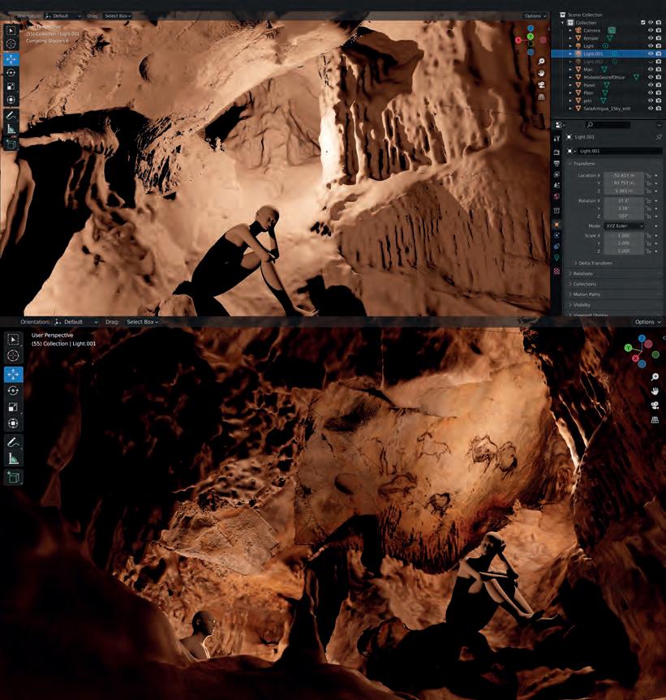Hide Camera object via its eye icon
666x700 pixels.
tap(651, 30)
